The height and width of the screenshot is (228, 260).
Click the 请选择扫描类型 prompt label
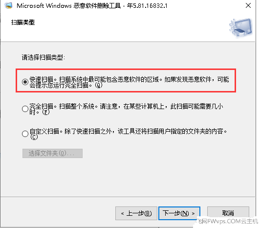pyautogui.click(x=43, y=57)
